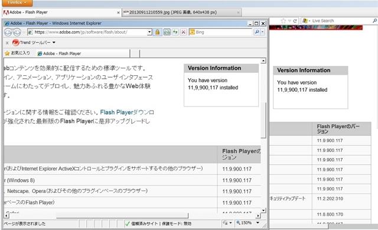Viewport: 378px width, 230px height.
Task: Click 11,9,900,117 installed text in Firefox
Action: coord(302,90)
